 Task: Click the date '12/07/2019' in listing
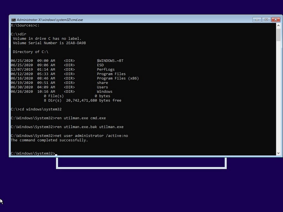tap(22, 70)
